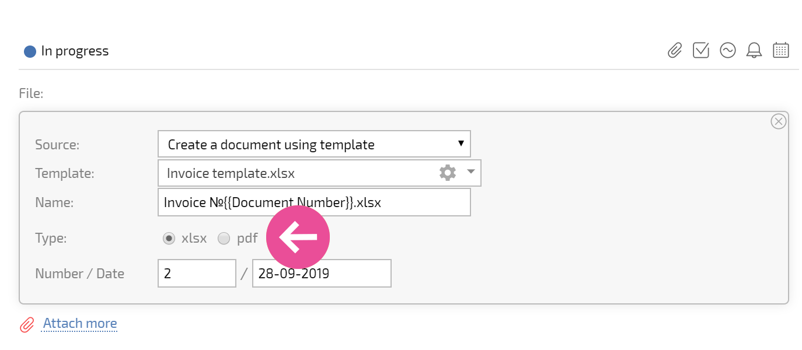Viewport: 802px width, 350px height.
Task: Click Invoice template.xlsx template field
Action: click(x=319, y=173)
